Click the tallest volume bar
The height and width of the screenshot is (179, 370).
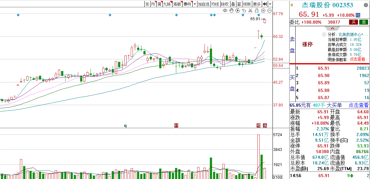(258, 157)
